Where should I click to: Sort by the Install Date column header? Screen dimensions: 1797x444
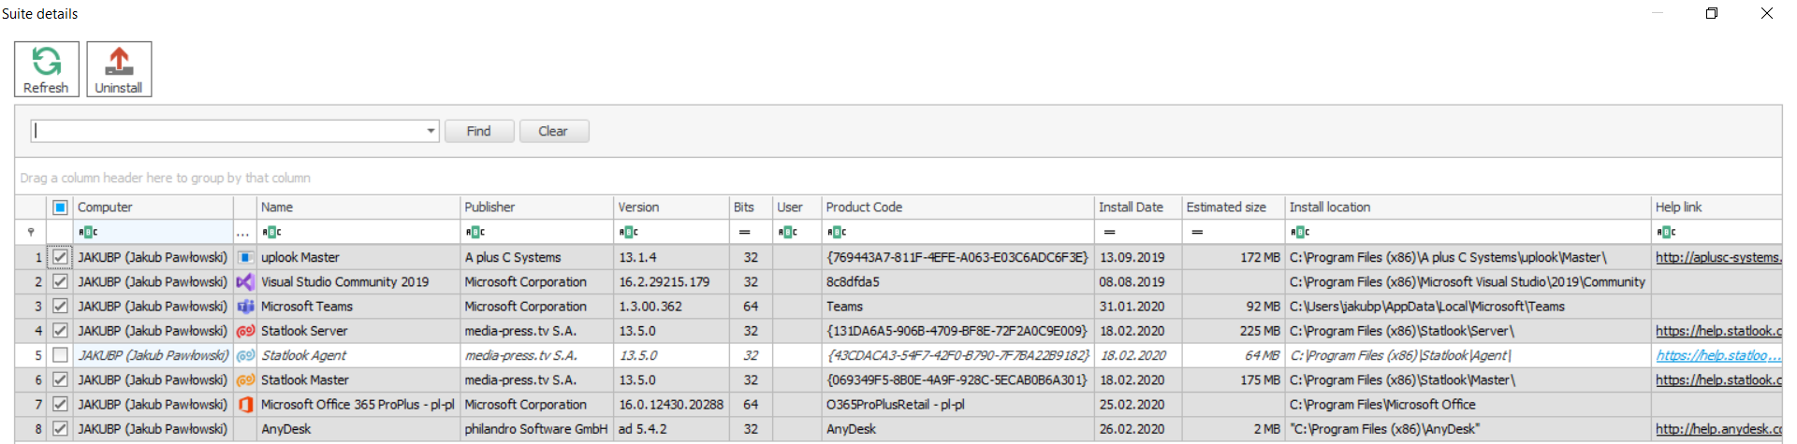(x=1139, y=208)
